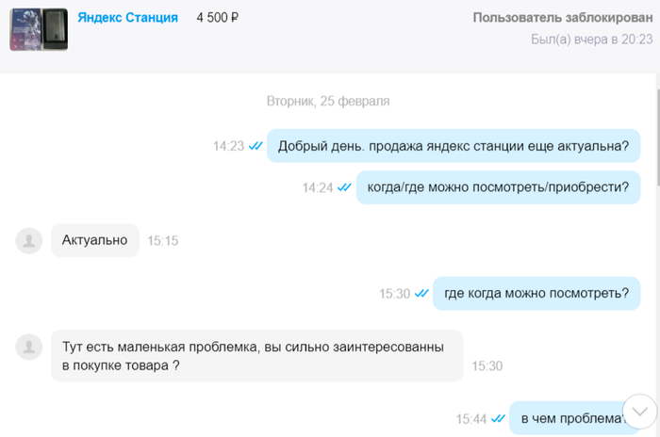
Task: Click the read checkmarks beside the sent 15:30 message
Action: (421, 294)
